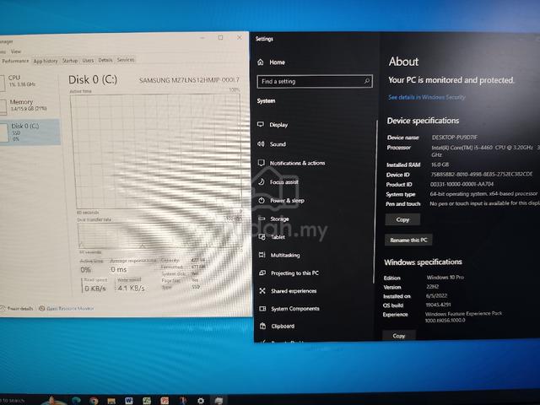Screen dimensions: 540x405
Task: Open Resource Monitor icon link in Task Manager
Action: coord(66,308)
